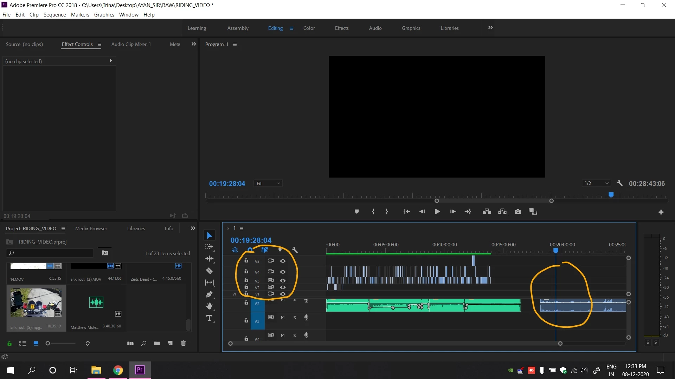Image resolution: width=675 pixels, height=379 pixels.
Task: Click the project panel trash icon
Action: point(183,343)
